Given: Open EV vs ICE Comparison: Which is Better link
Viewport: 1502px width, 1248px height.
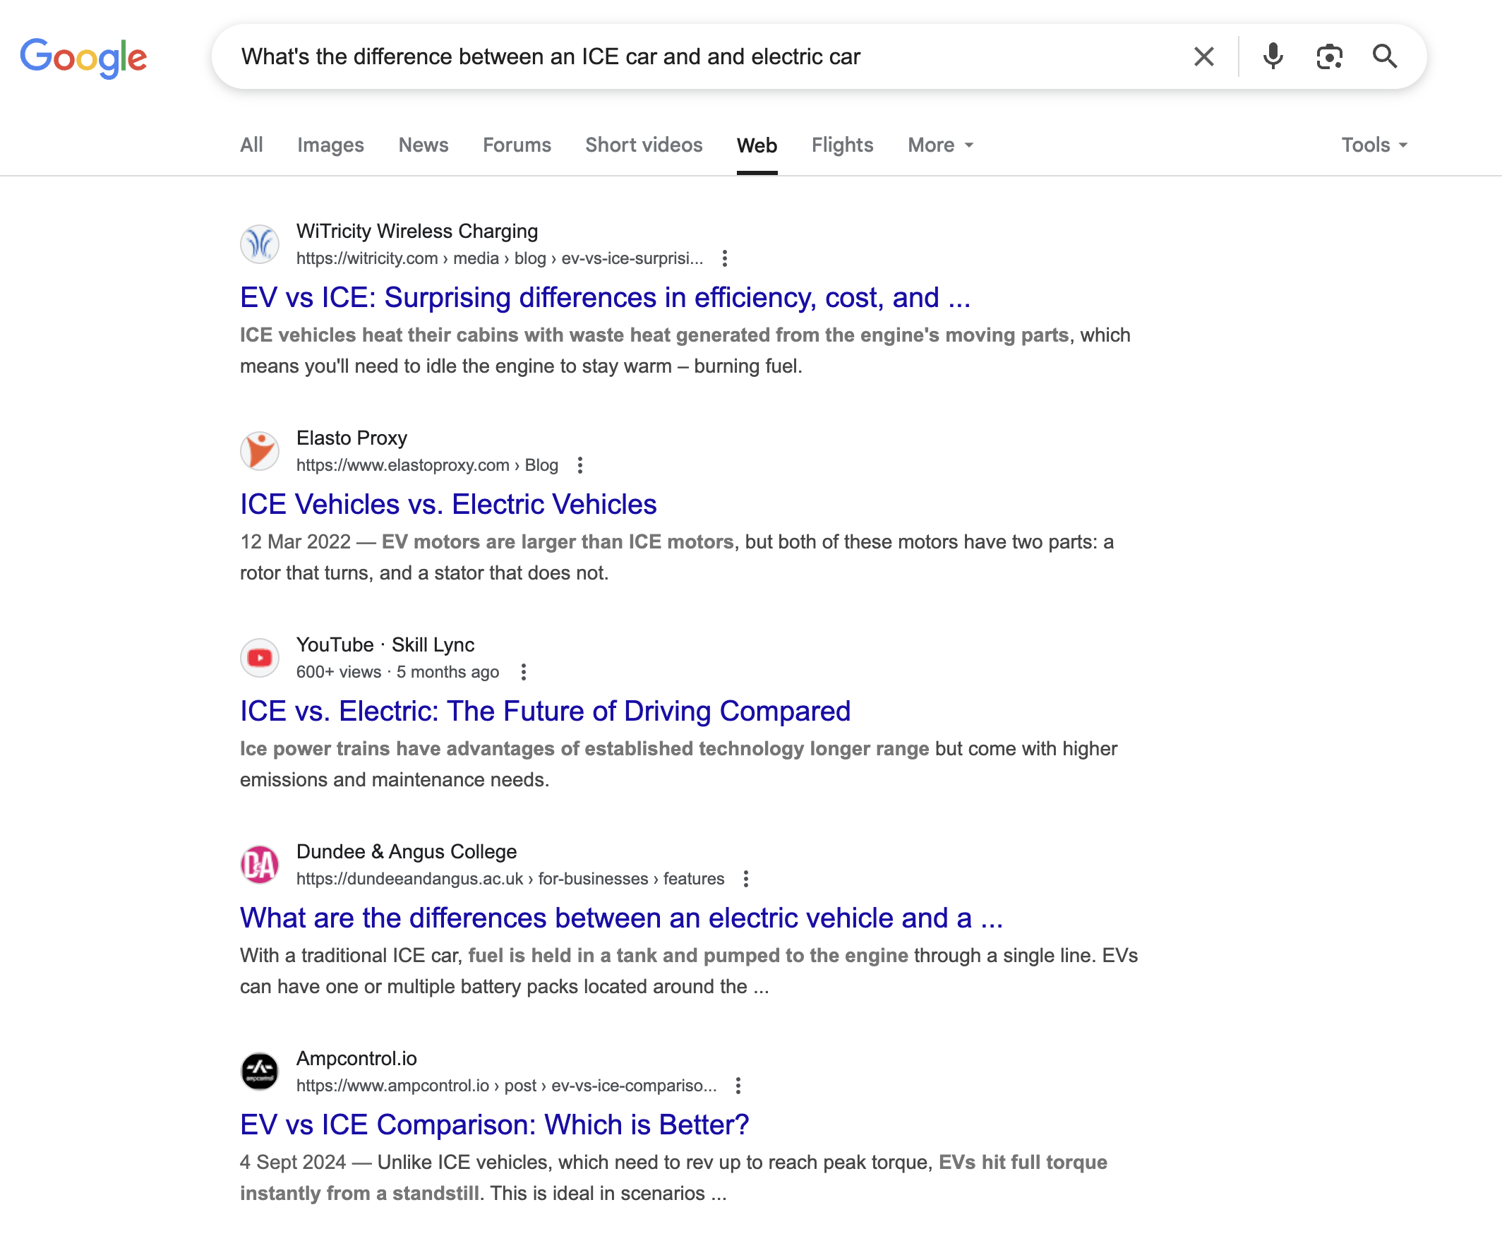Looking at the screenshot, I should [494, 1124].
